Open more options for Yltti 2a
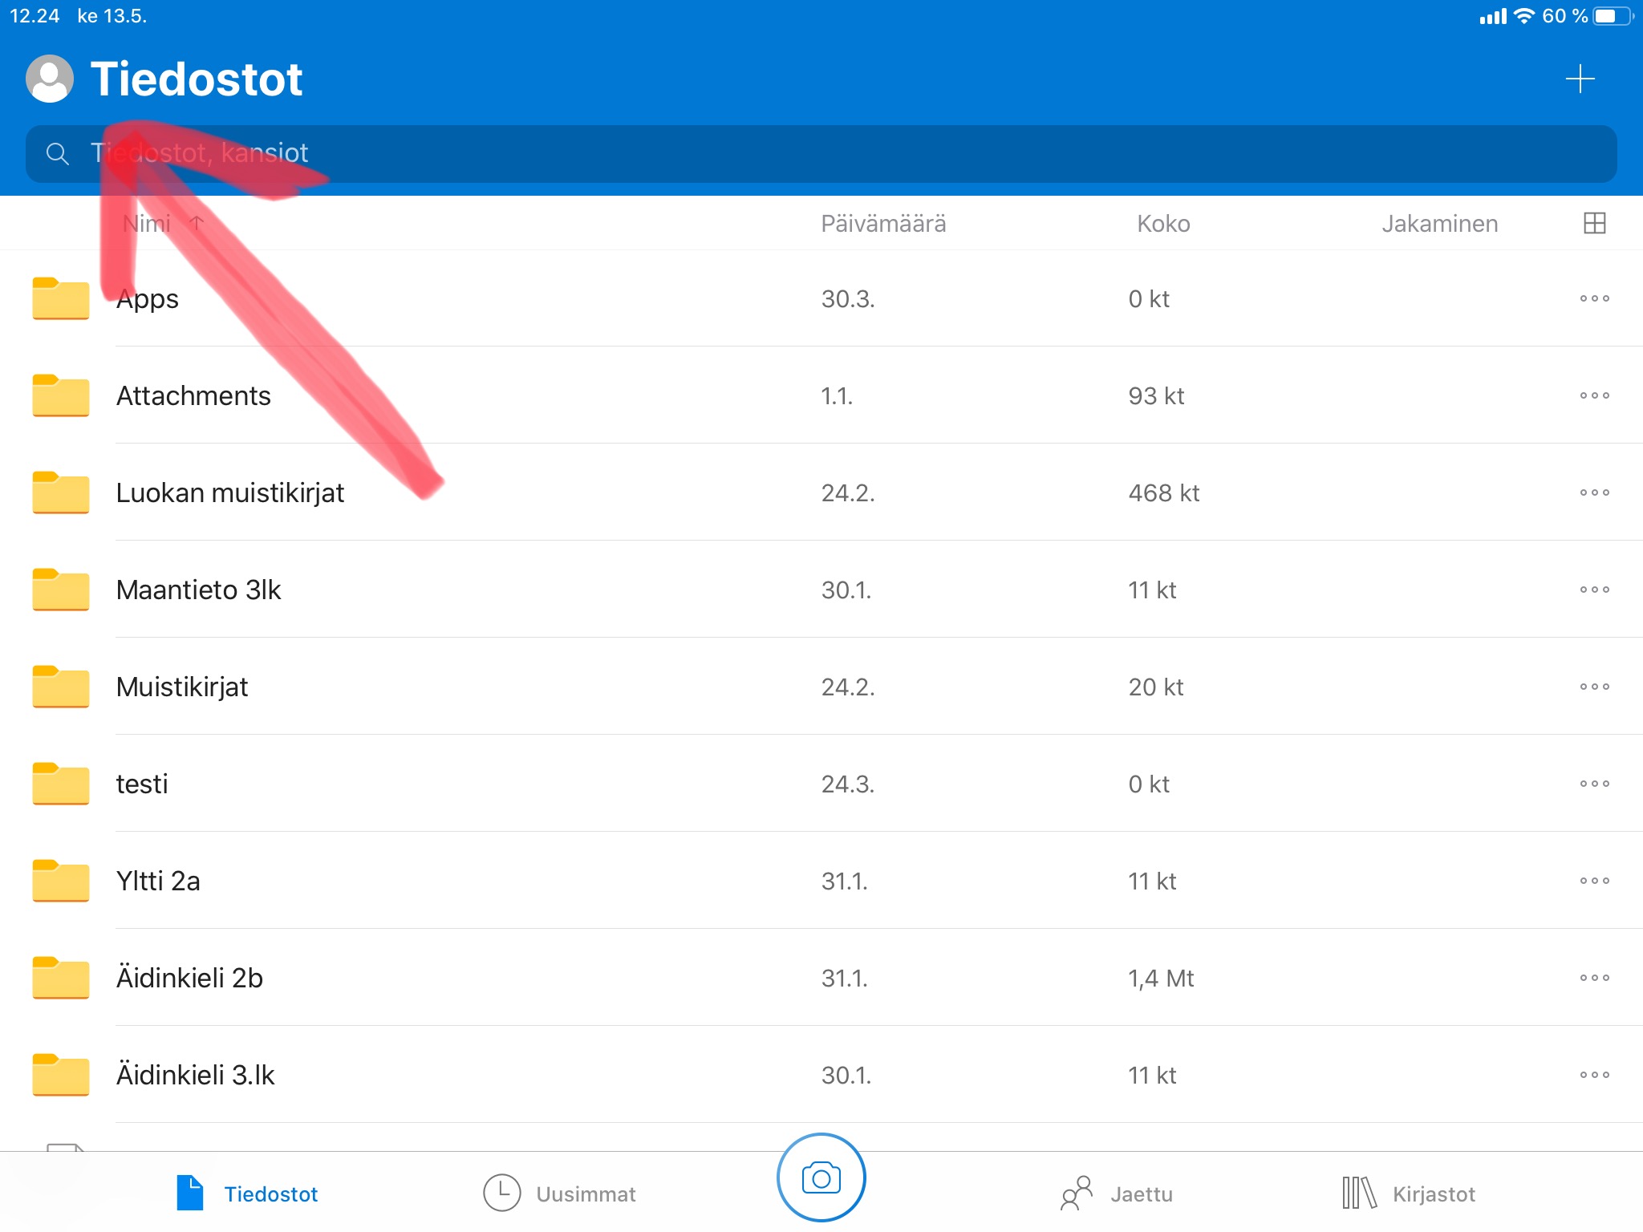Image resolution: width=1643 pixels, height=1232 pixels. click(1594, 881)
